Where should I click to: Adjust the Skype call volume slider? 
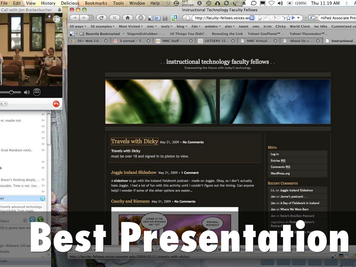point(11,92)
